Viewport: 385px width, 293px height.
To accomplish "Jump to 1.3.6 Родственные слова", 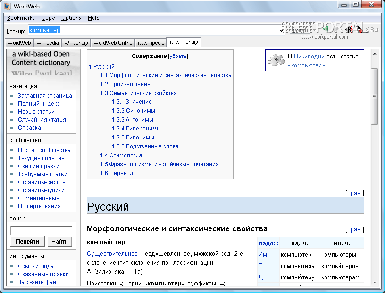I will click(x=145, y=146).
